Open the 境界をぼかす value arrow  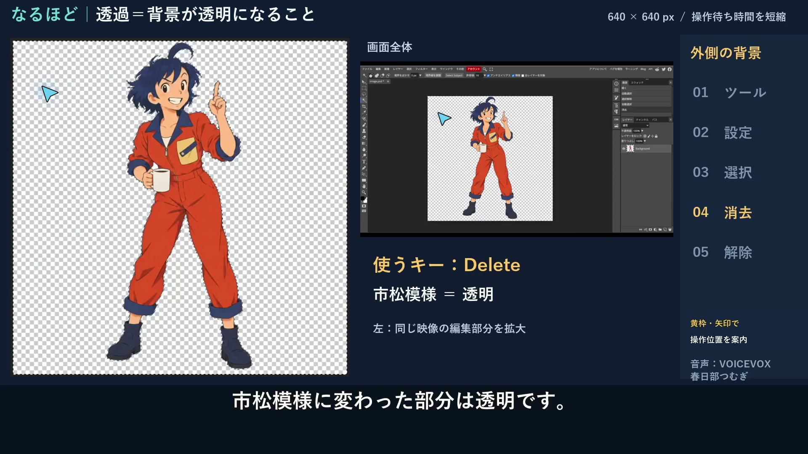420,75
